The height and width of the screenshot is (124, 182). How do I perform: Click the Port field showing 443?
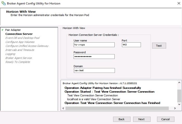[x=131, y=45]
